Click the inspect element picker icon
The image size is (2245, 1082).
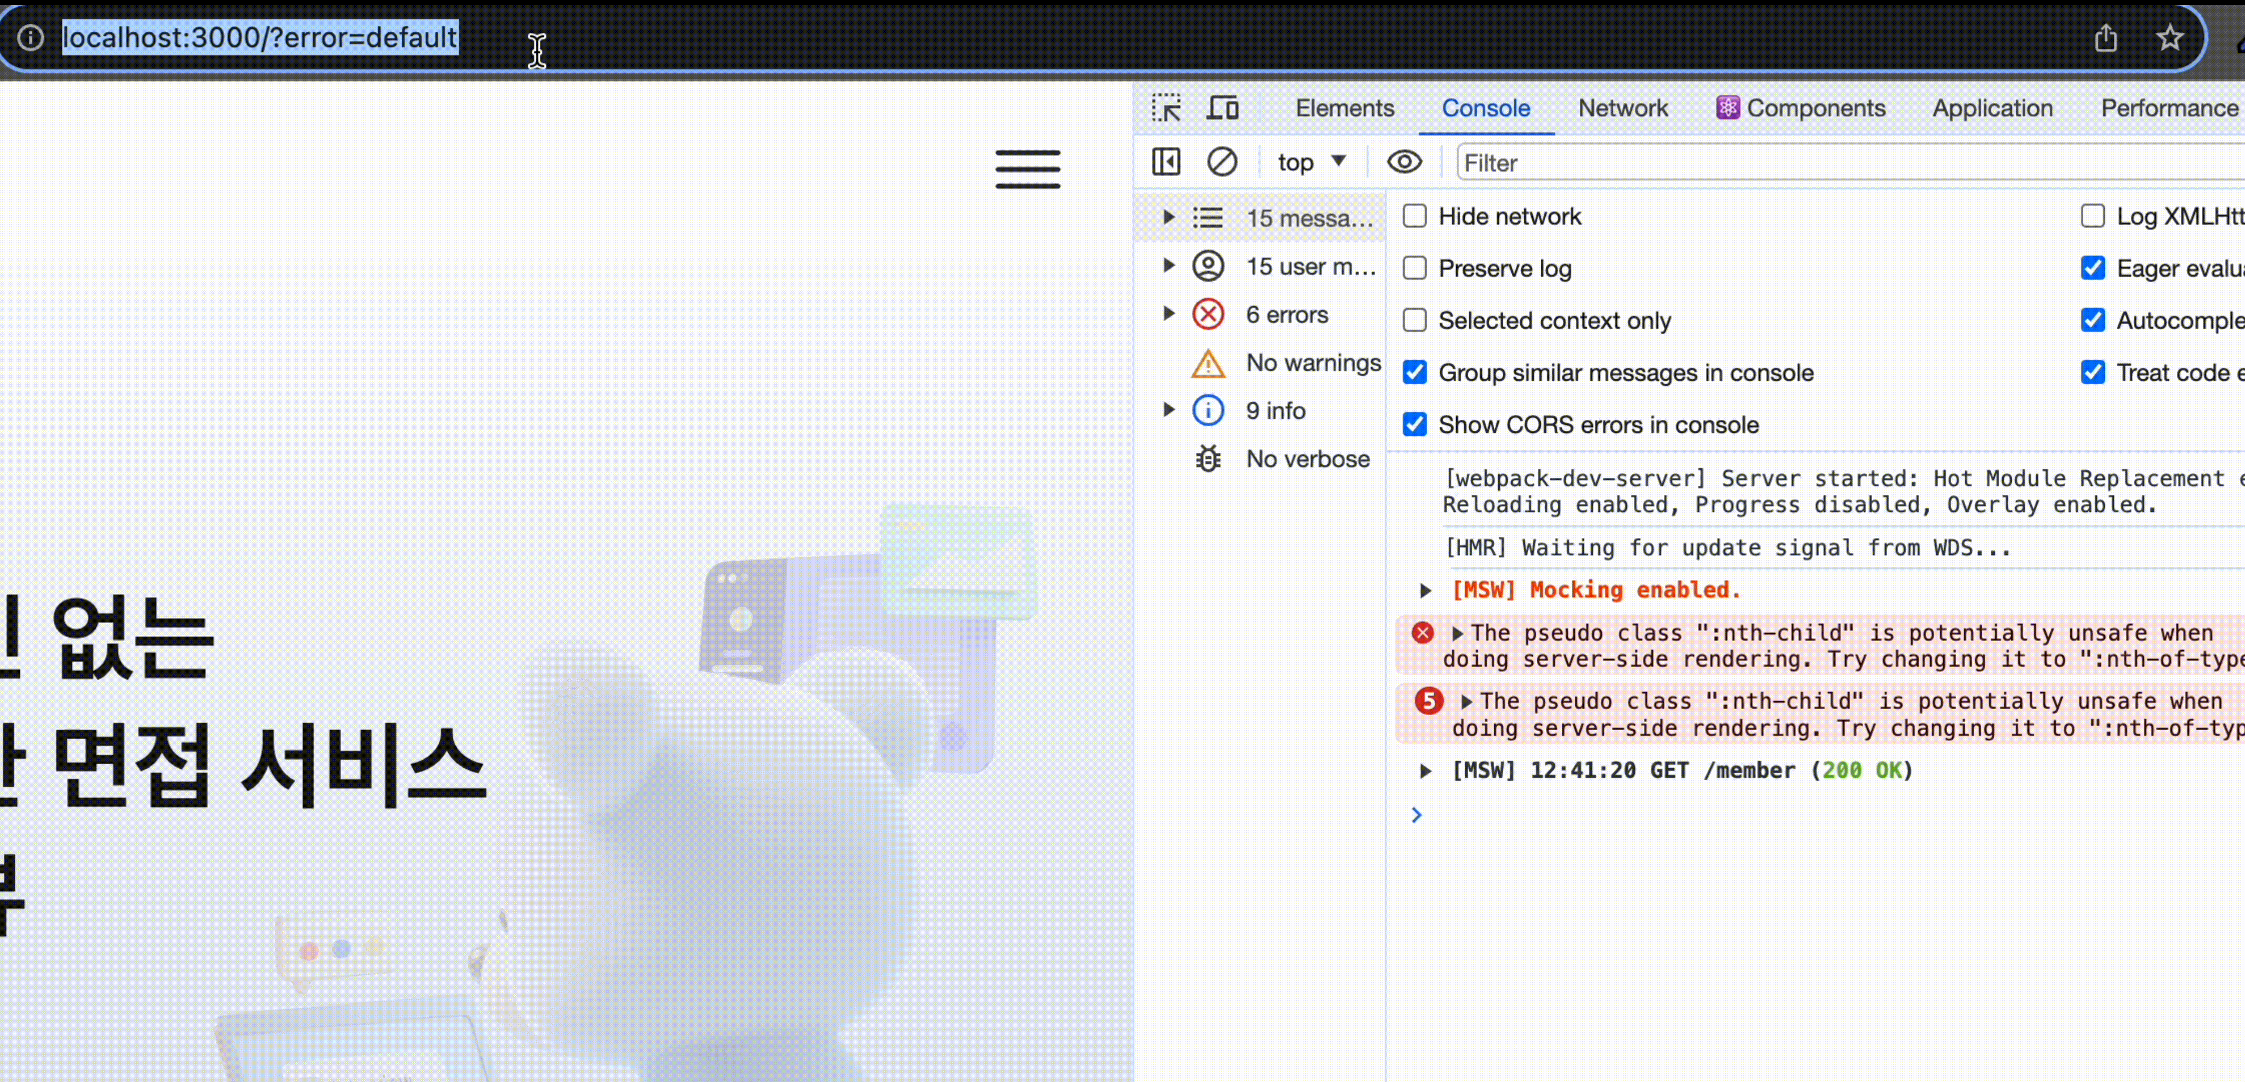(x=1166, y=108)
